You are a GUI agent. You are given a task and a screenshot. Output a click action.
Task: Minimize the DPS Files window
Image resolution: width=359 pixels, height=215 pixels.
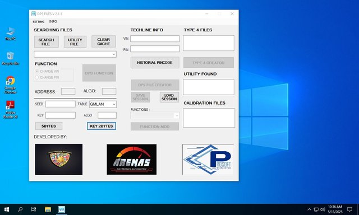click(207, 14)
